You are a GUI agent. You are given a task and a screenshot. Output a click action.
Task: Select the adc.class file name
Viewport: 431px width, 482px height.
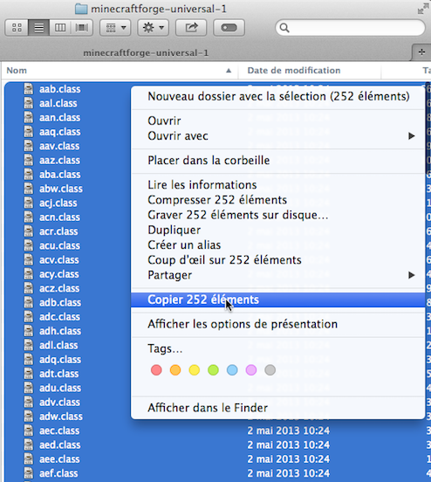tap(59, 317)
